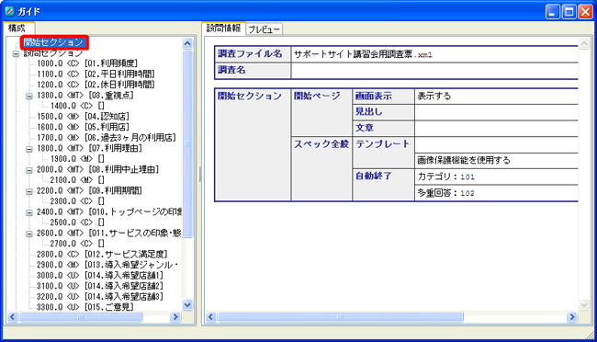This screenshot has width=597, height=342.
Task: Click tree panel scroll right arrow
Action: point(175,317)
